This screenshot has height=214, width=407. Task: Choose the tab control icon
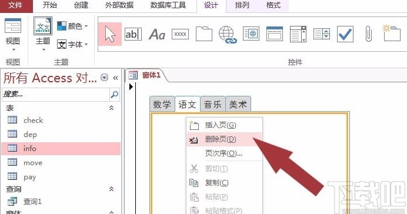[x=203, y=34]
